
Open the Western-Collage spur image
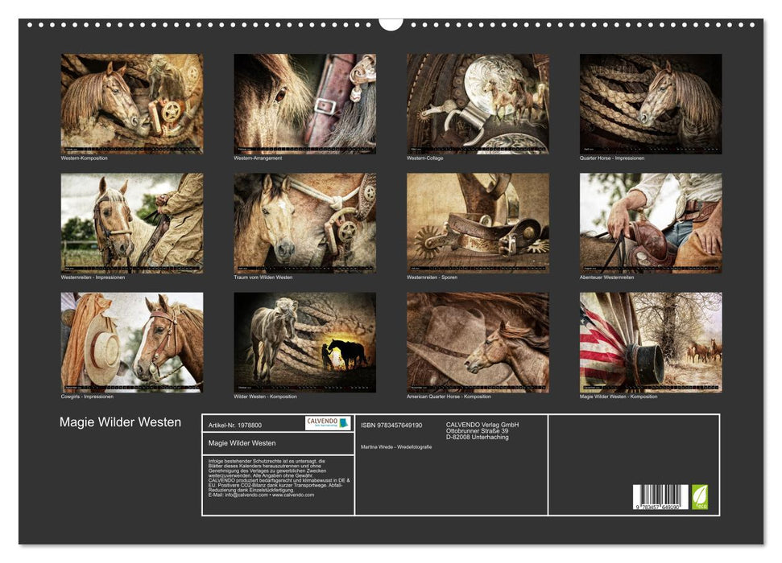click(478, 104)
